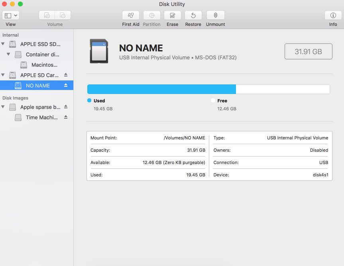Viewport: 344px width, 266px height.
Task: Click the Used 19.45 GB legend value
Action: pyautogui.click(x=103, y=109)
